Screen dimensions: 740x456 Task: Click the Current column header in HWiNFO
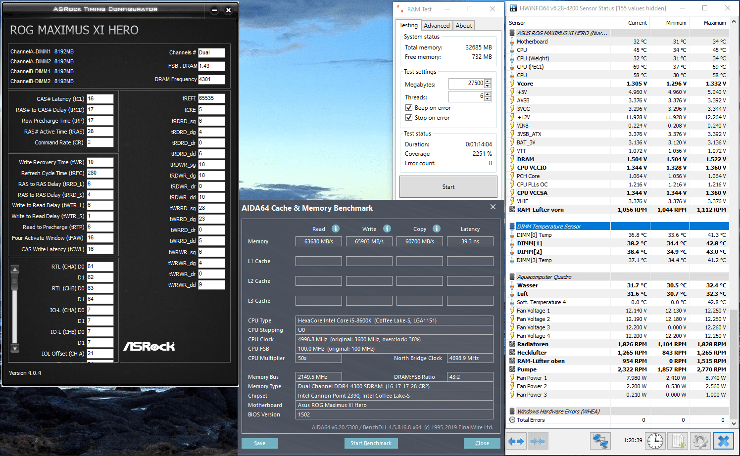coord(630,23)
